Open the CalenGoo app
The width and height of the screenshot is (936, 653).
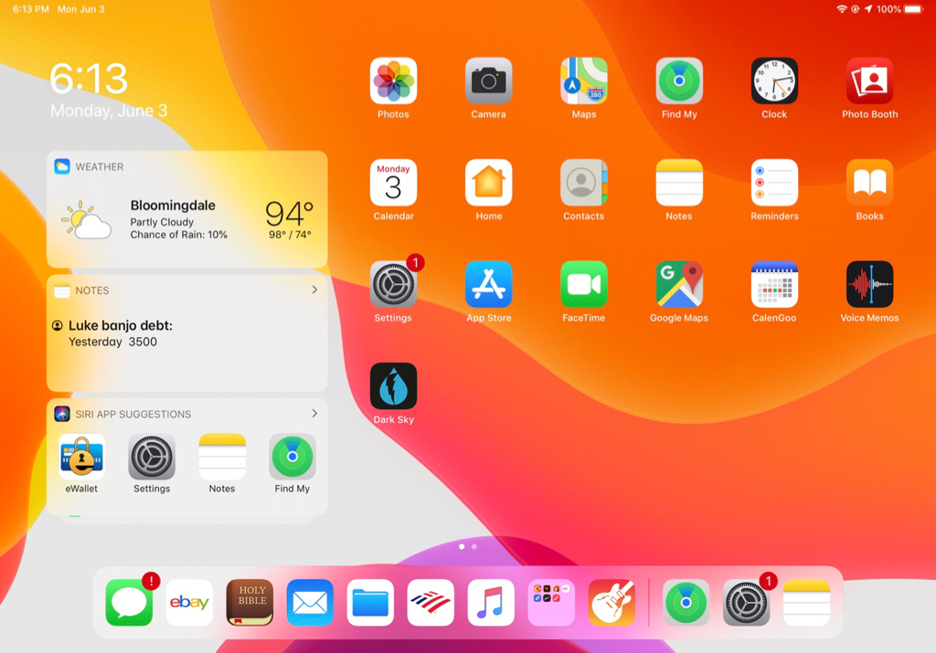coord(774,284)
